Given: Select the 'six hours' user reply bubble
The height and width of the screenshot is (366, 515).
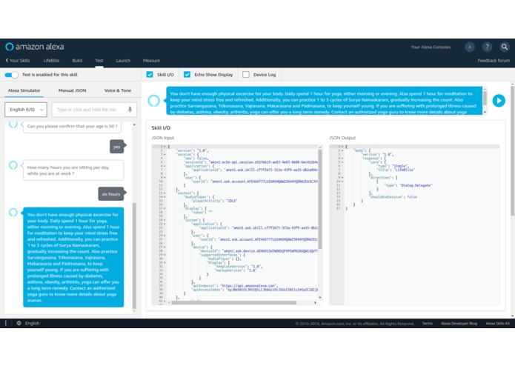Looking at the screenshot, I should pyautogui.click(x=111, y=194).
